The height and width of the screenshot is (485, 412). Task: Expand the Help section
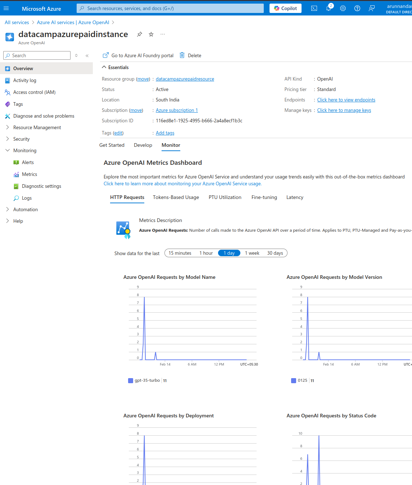(x=8, y=221)
